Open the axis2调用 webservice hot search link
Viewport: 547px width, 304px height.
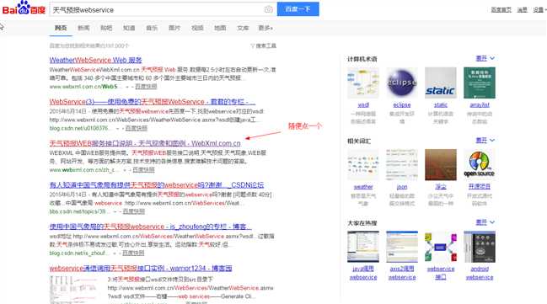[x=402, y=273]
